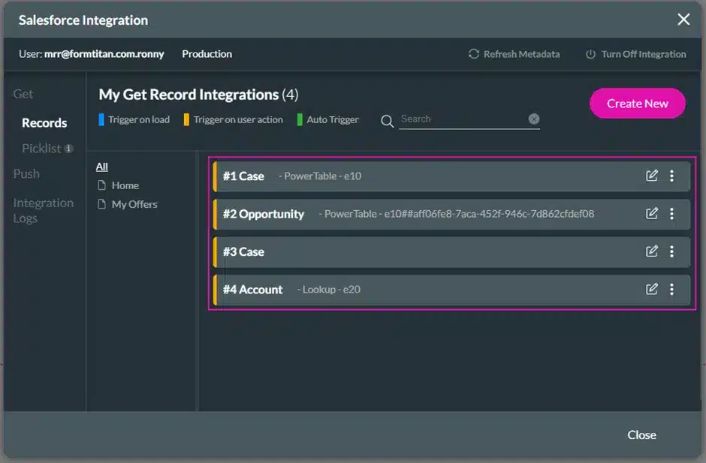Click the Picklist info badge icon
Screen dimensions: 706x463
pyautogui.click(x=69, y=149)
